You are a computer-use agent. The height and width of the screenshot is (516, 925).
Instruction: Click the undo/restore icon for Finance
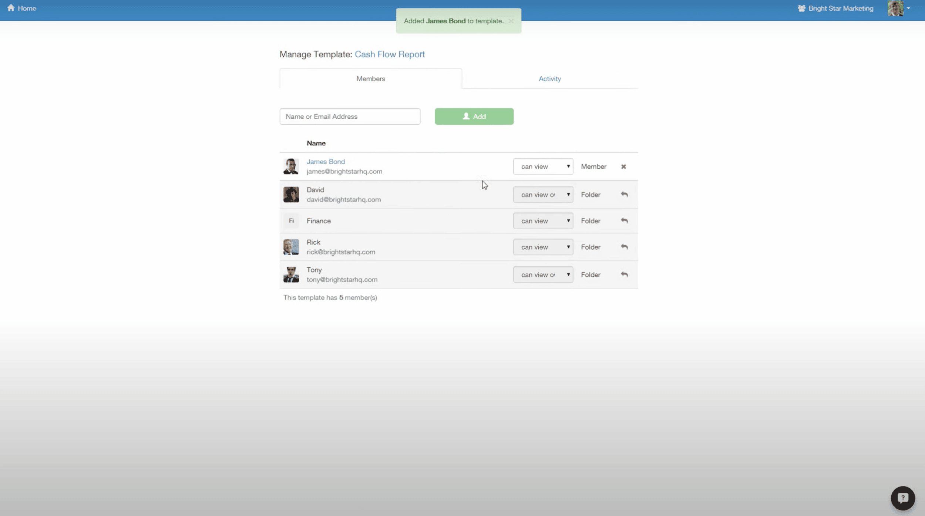(624, 220)
